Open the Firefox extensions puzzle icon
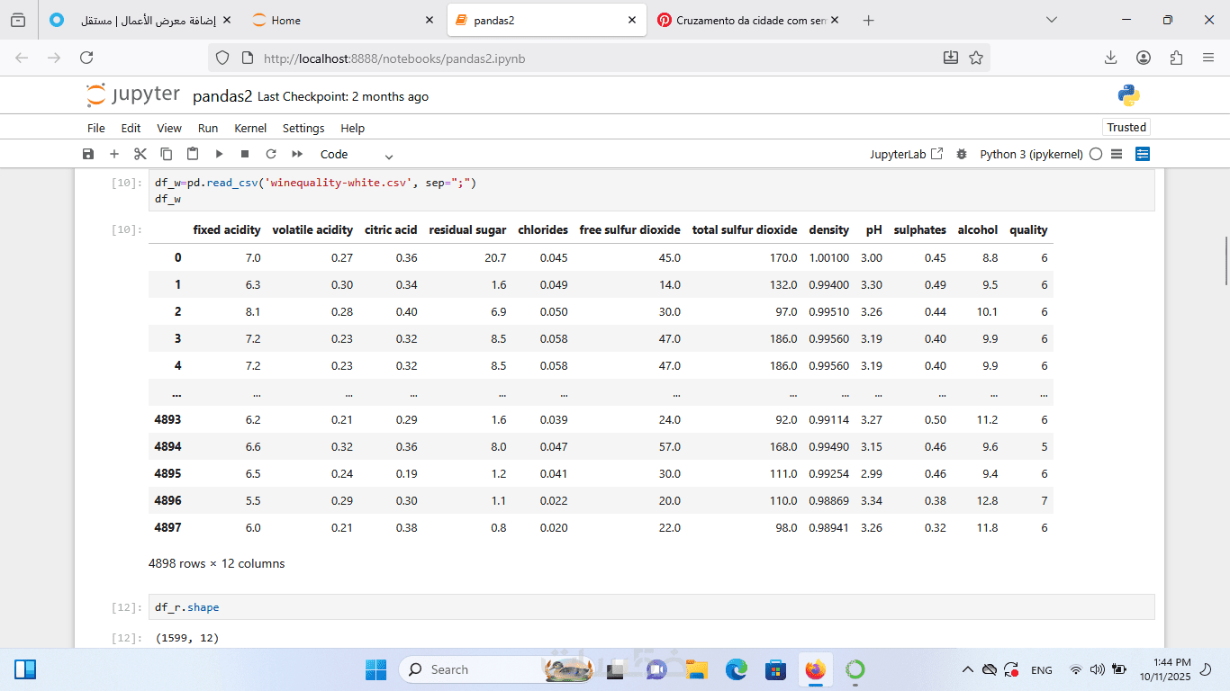 [1176, 58]
